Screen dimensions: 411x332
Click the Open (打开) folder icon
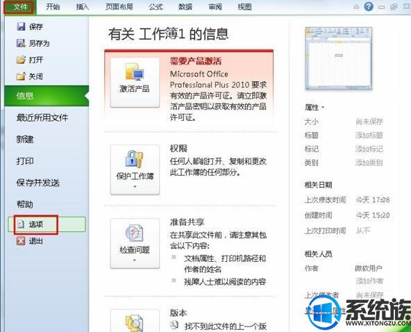[x=21, y=60]
